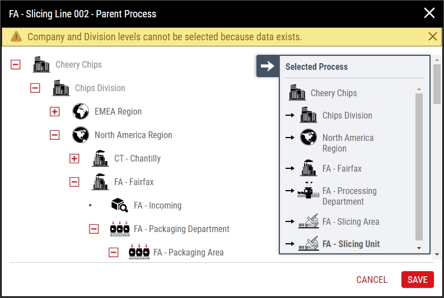Expand the CT - Chantilly plant node

[74, 158]
